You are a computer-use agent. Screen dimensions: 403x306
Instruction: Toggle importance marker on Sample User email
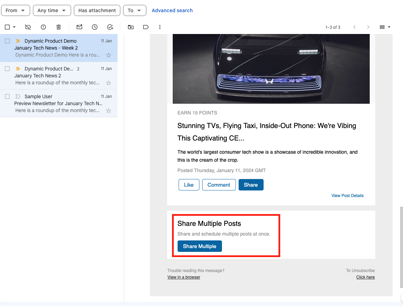[18, 96]
